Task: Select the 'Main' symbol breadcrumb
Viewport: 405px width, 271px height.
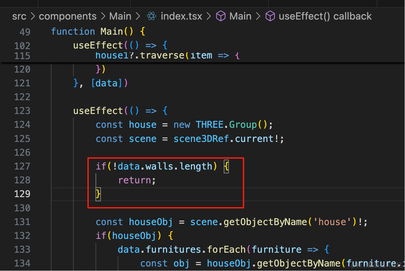Action: coord(240,16)
